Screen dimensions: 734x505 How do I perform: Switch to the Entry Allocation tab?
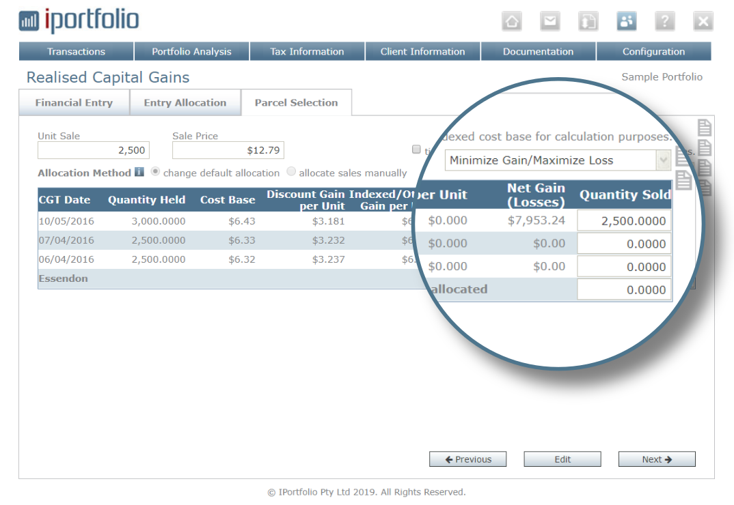coord(185,103)
